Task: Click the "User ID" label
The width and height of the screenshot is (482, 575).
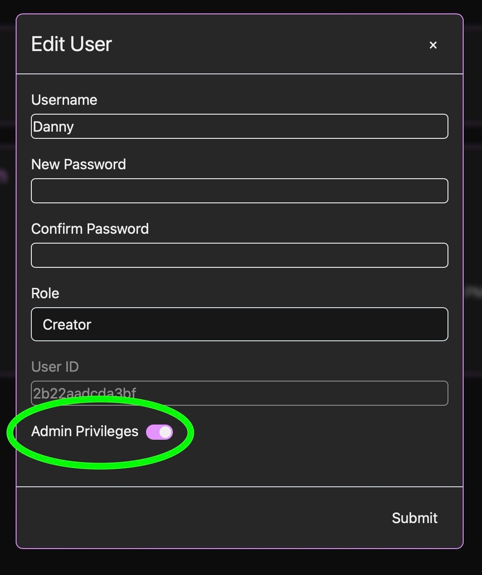Action: point(55,367)
